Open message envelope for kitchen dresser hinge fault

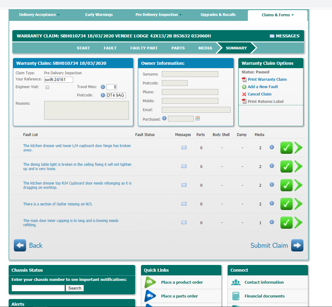click(x=184, y=148)
